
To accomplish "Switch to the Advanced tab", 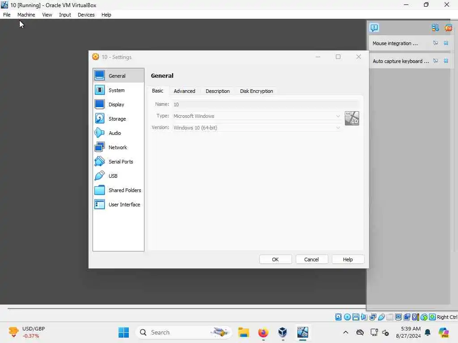I will pyautogui.click(x=184, y=91).
